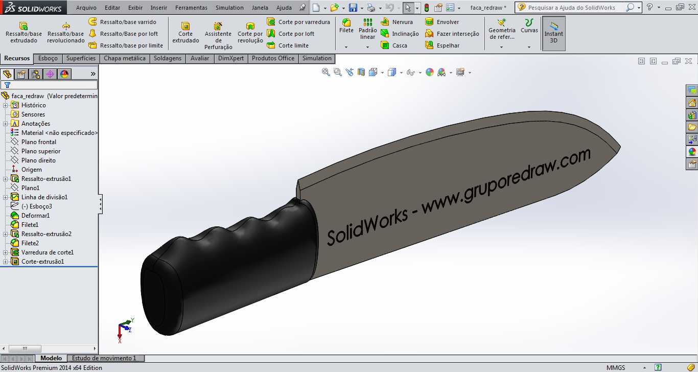Pin the menu bar with the pushpin
The height and width of the screenshot is (372, 698).
(x=303, y=8)
